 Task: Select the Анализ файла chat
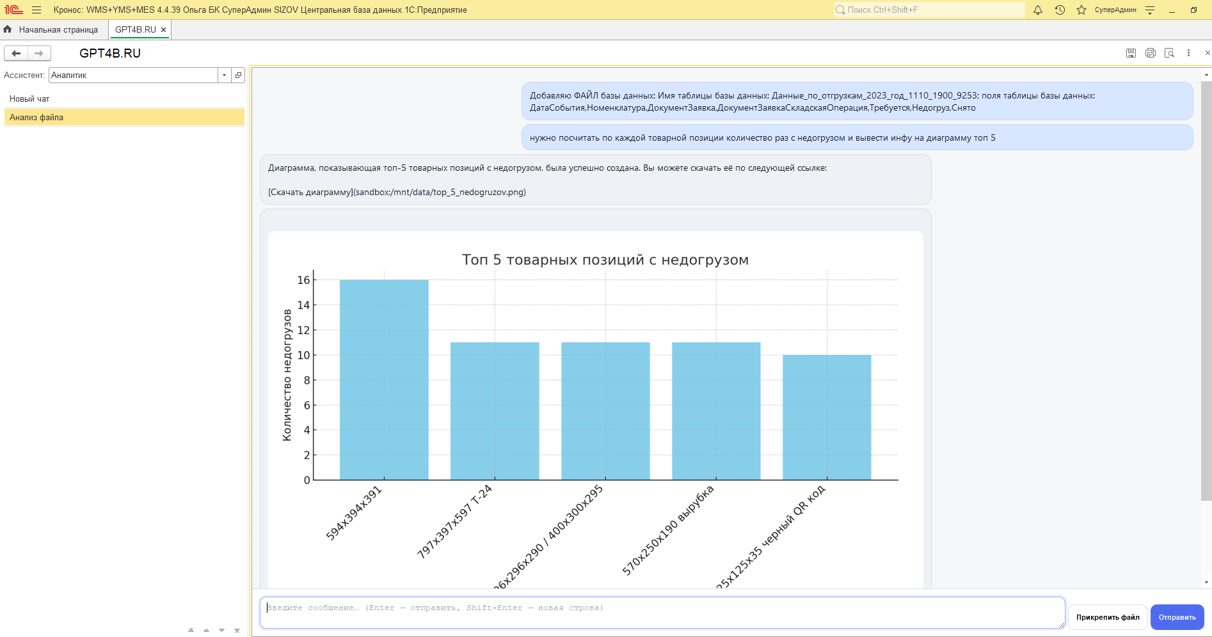(36, 117)
